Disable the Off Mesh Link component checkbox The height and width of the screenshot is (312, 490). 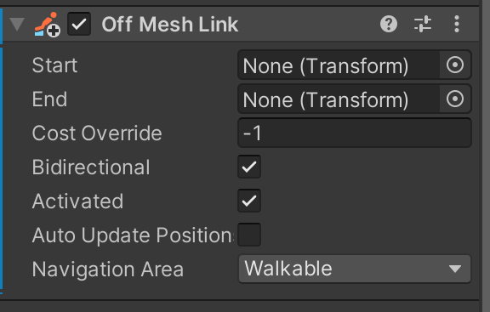(x=79, y=24)
